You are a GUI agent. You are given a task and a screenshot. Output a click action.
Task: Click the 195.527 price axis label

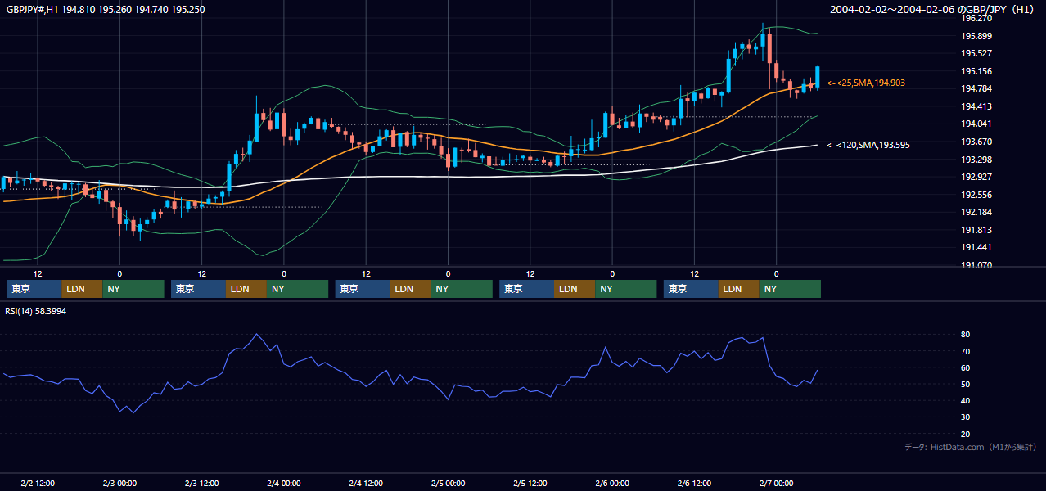click(x=976, y=53)
